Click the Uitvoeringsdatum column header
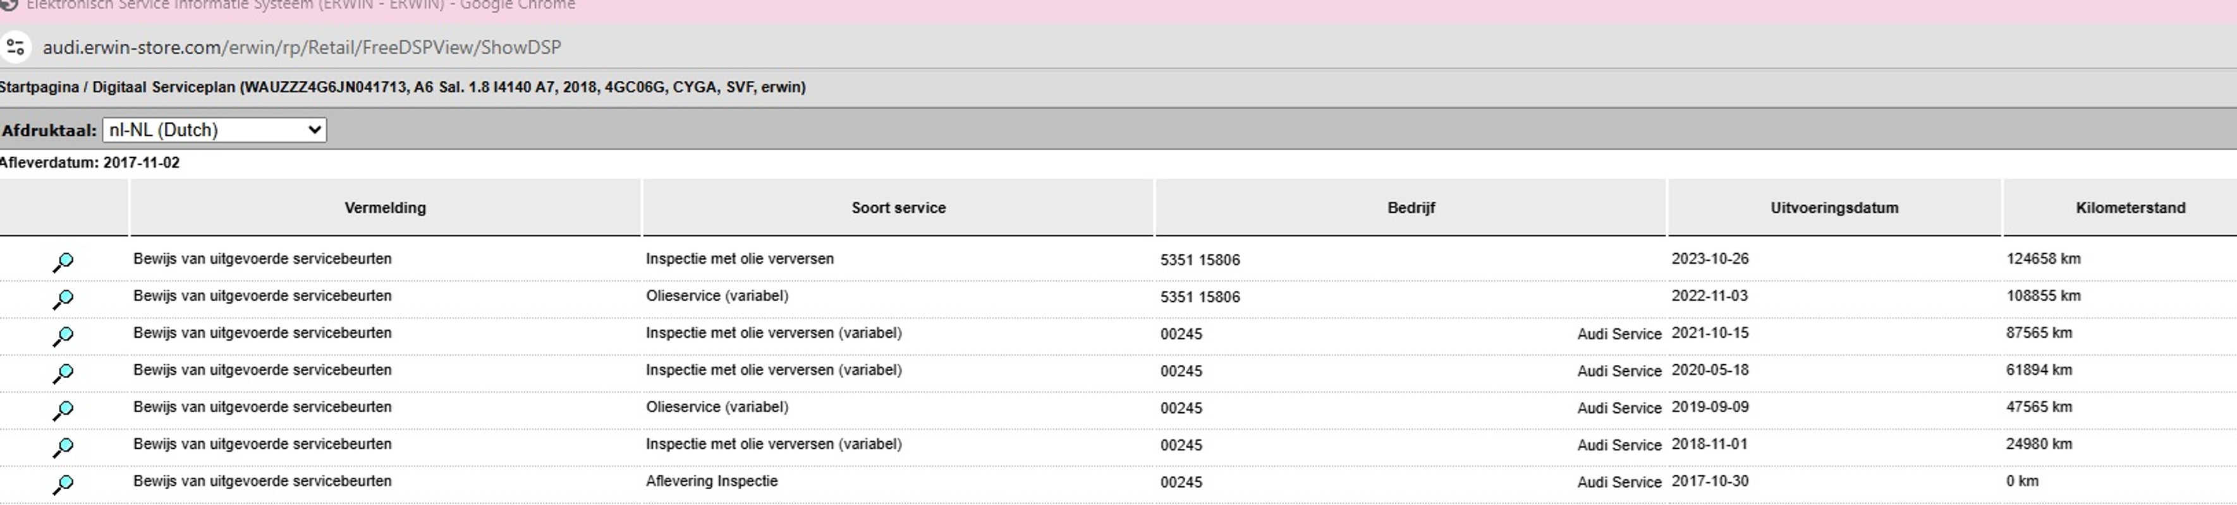Screen dimensions: 2237x505 (1834, 208)
